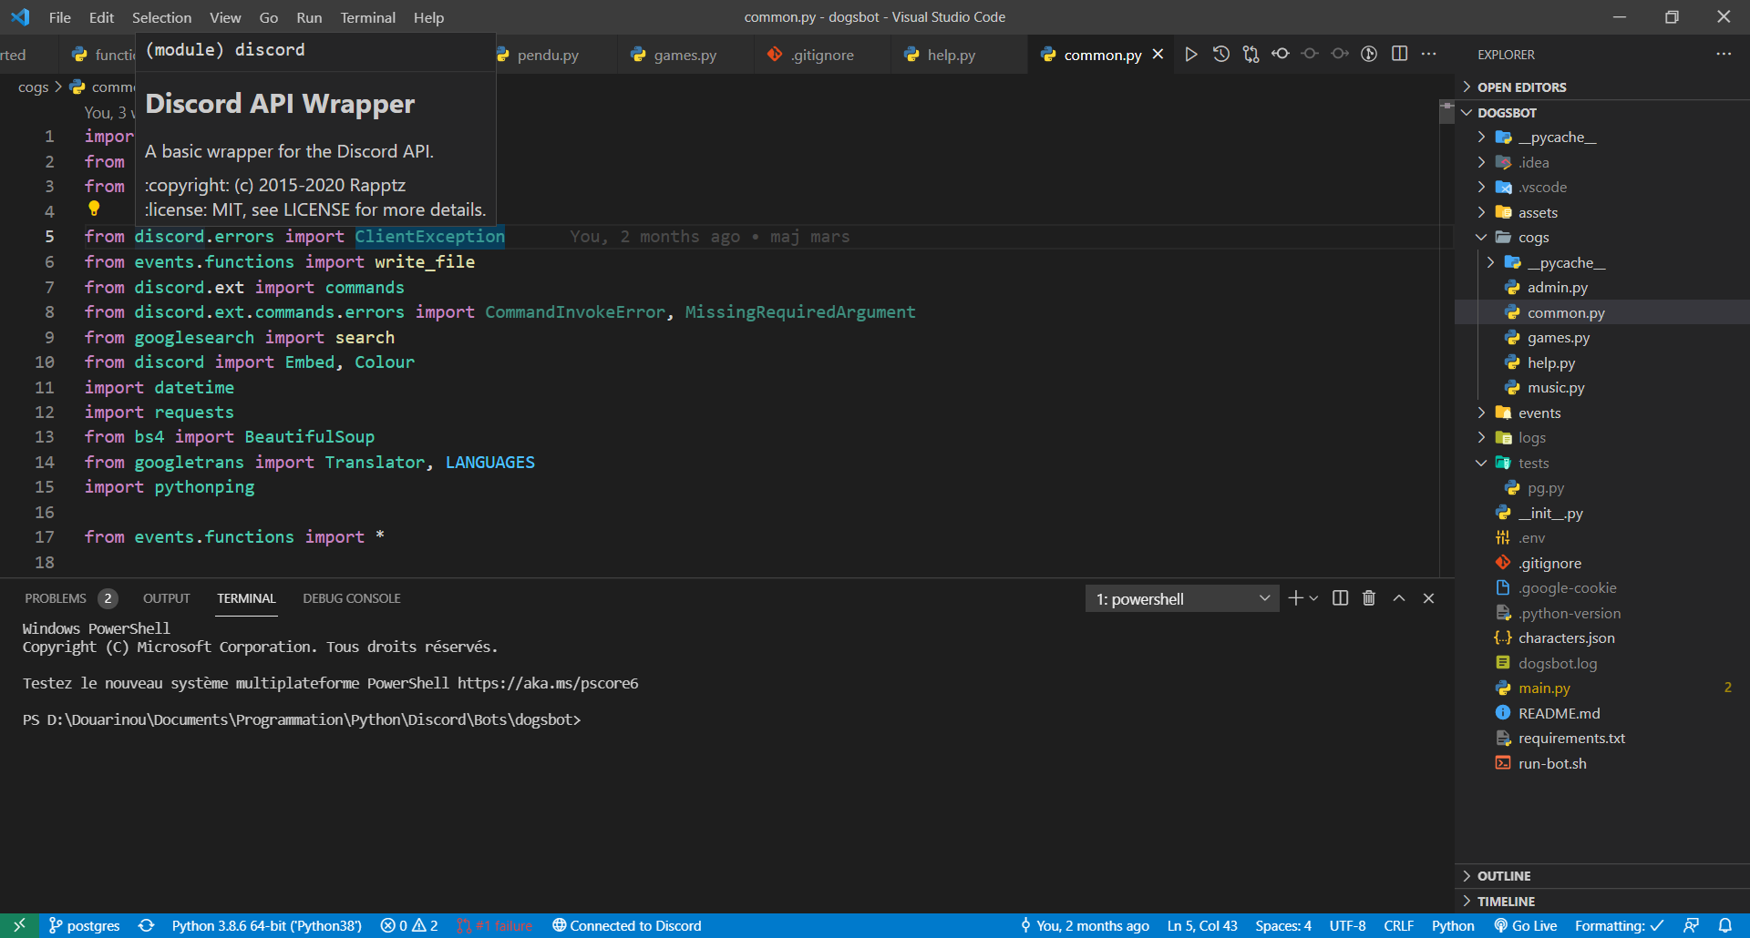
Task: Click Go Live in the status bar
Action: click(1526, 925)
